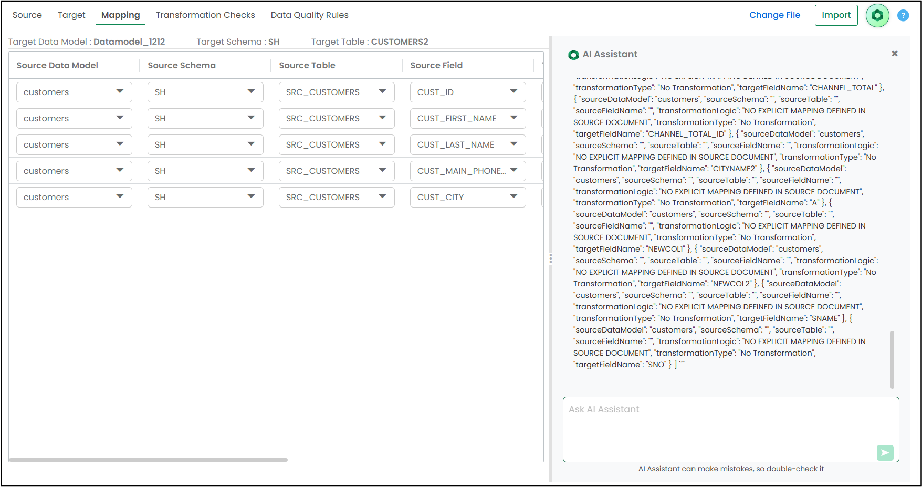Open Source Field dropdown showing CUST_FIRST_NAME
This screenshot has width=922, height=487.
(468, 118)
